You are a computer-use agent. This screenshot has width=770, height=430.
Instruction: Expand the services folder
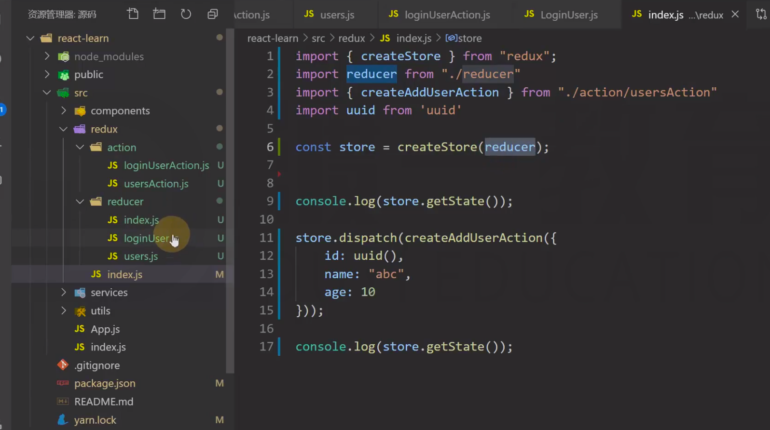[64, 292]
